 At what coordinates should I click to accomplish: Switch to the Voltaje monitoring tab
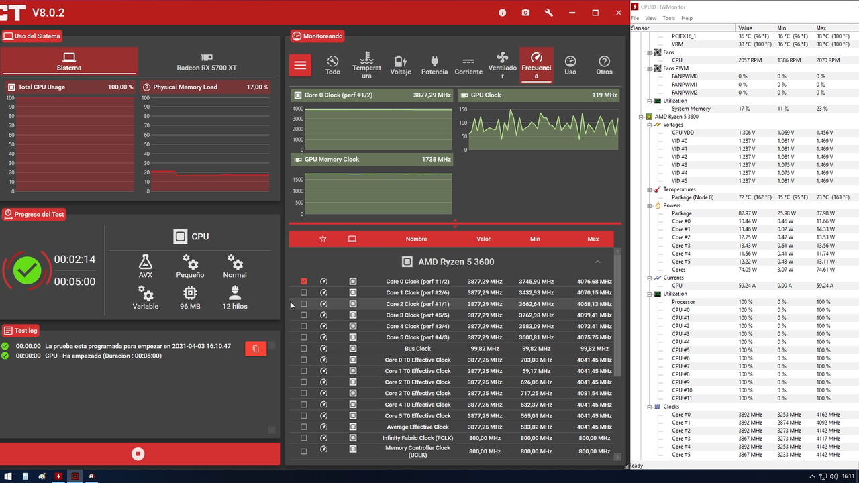point(401,65)
